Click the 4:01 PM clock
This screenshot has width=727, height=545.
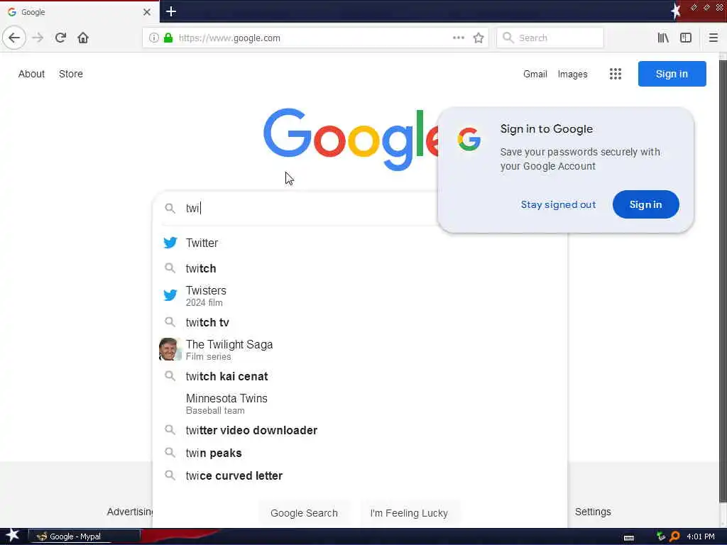point(701,536)
